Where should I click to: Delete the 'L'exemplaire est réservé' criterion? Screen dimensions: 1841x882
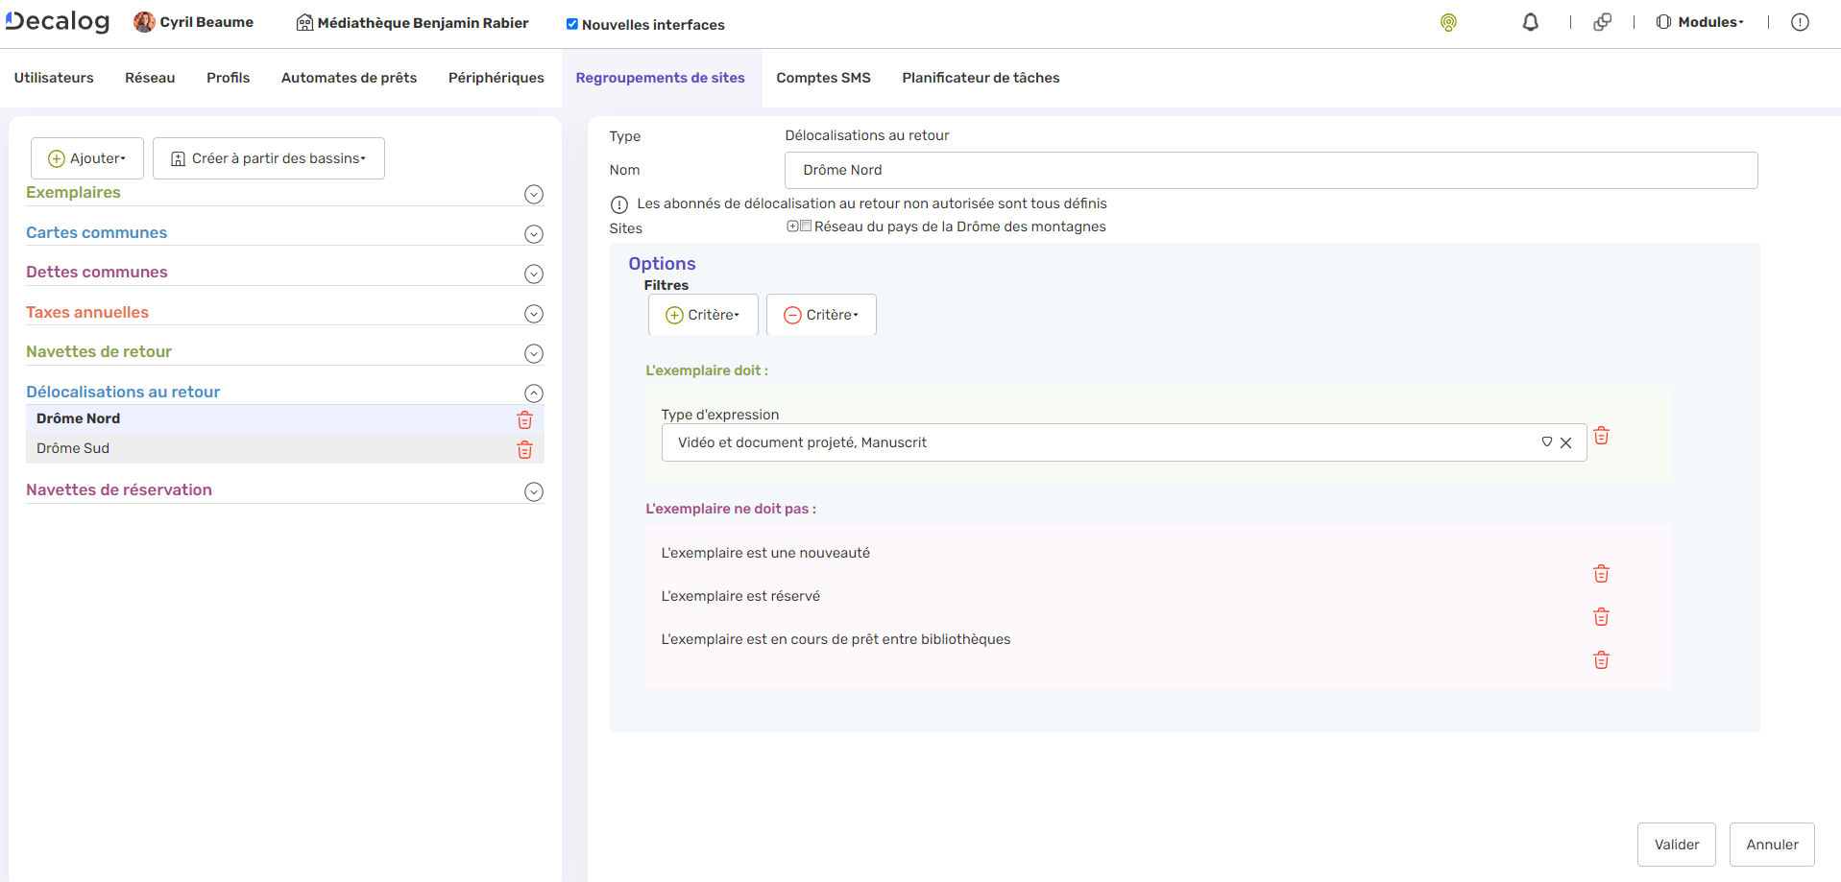click(x=1601, y=617)
